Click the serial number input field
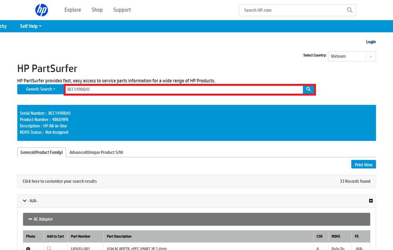Image resolution: width=393 pixels, height=250 pixels. (x=184, y=89)
